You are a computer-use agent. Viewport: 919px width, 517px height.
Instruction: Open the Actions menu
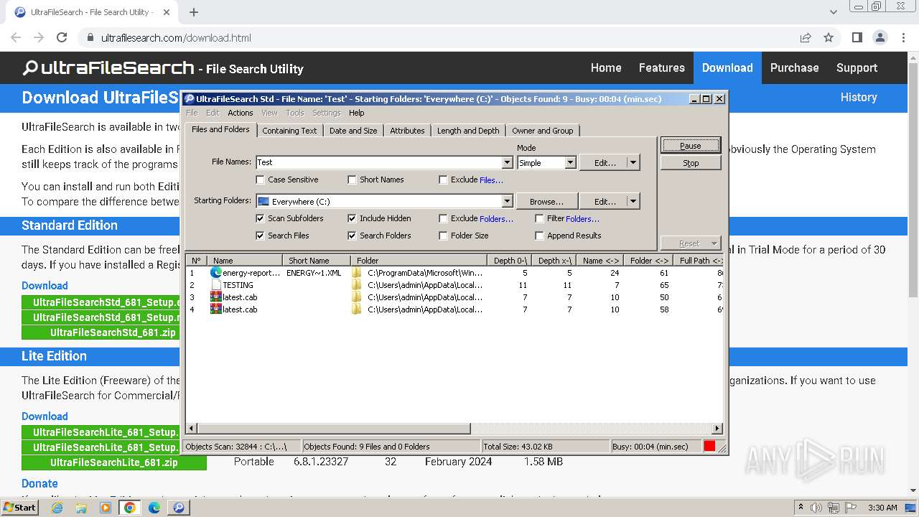(241, 113)
